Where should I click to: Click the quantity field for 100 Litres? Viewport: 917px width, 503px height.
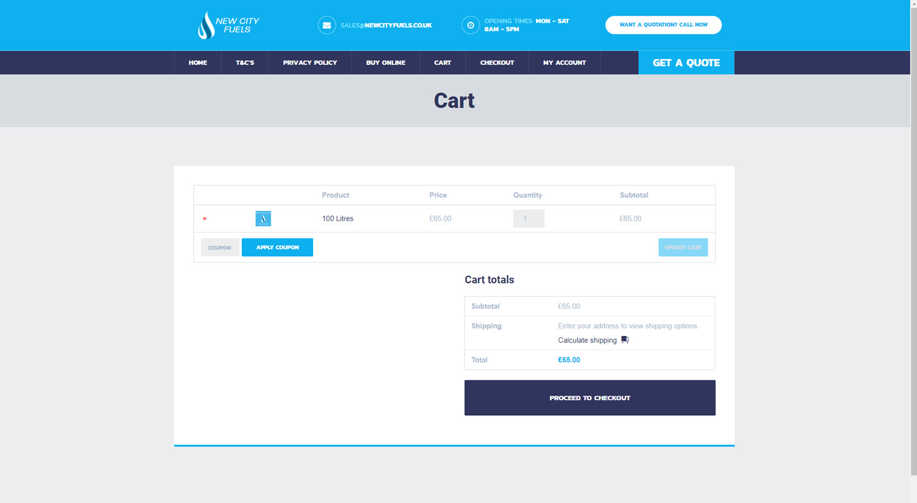[x=529, y=219]
